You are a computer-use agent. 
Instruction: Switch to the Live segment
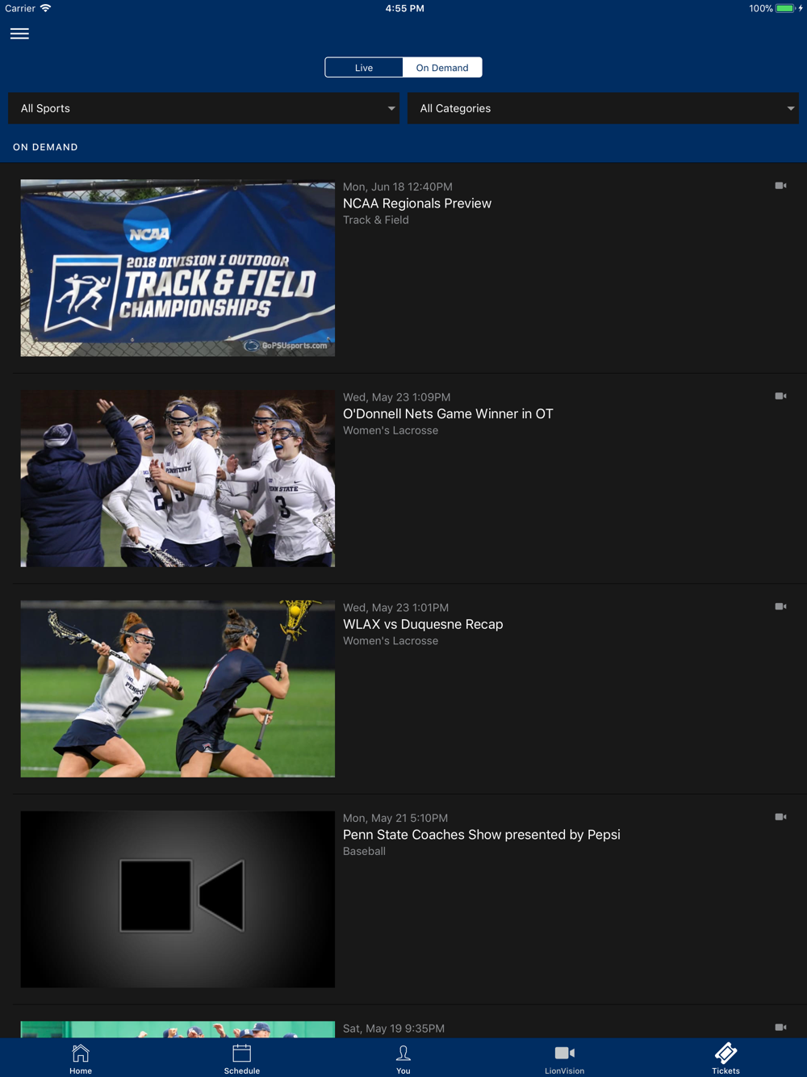(364, 68)
